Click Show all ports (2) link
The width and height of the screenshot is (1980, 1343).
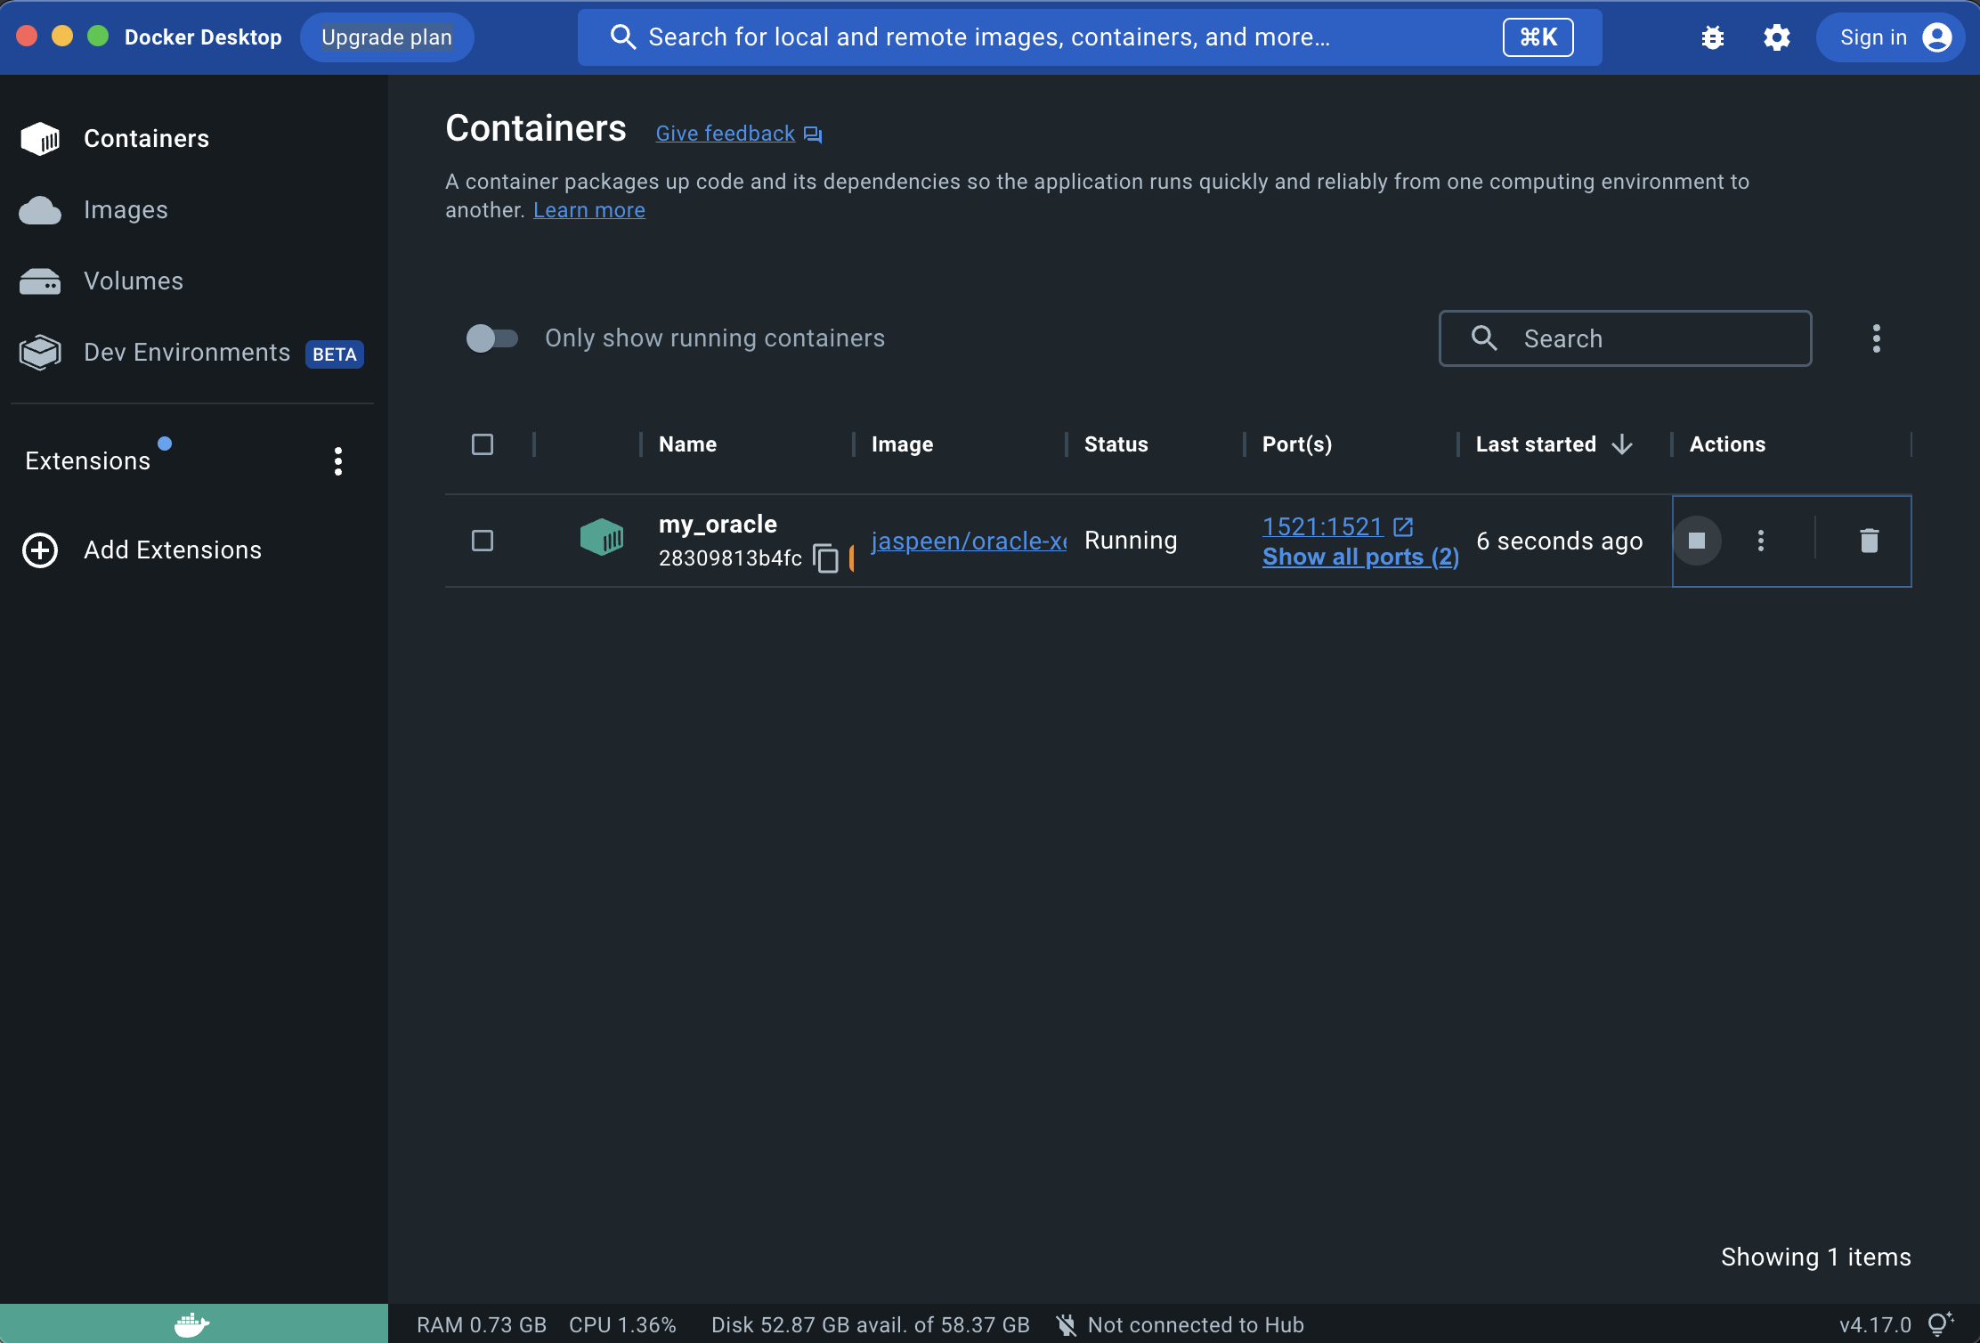click(1359, 557)
